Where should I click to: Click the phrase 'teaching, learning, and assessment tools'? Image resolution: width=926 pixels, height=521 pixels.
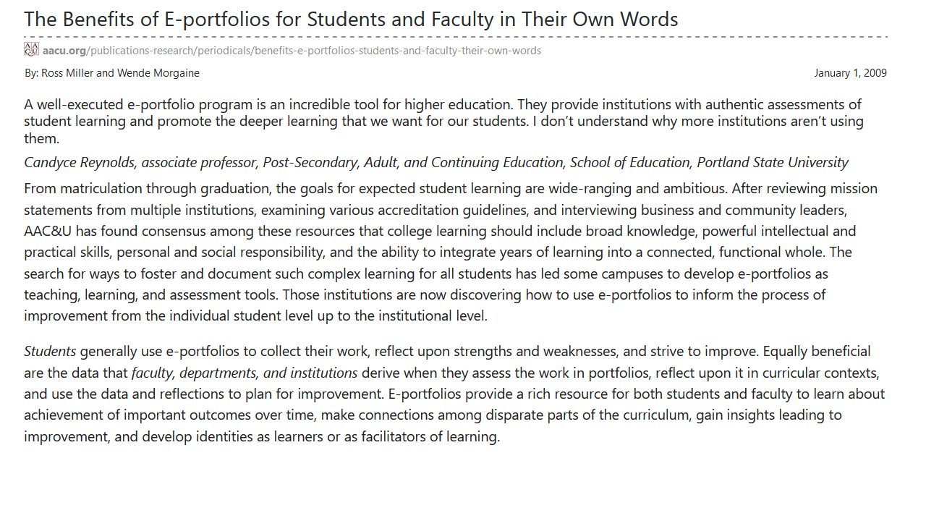click(x=150, y=295)
